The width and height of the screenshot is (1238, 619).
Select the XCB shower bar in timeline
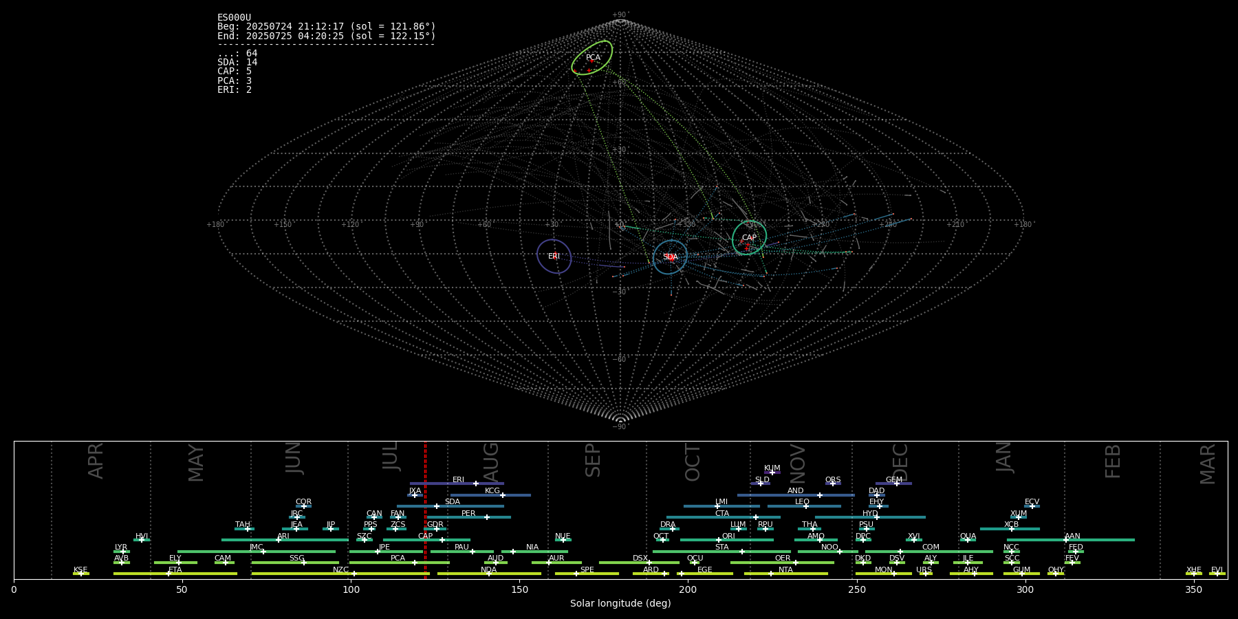[1010, 529]
